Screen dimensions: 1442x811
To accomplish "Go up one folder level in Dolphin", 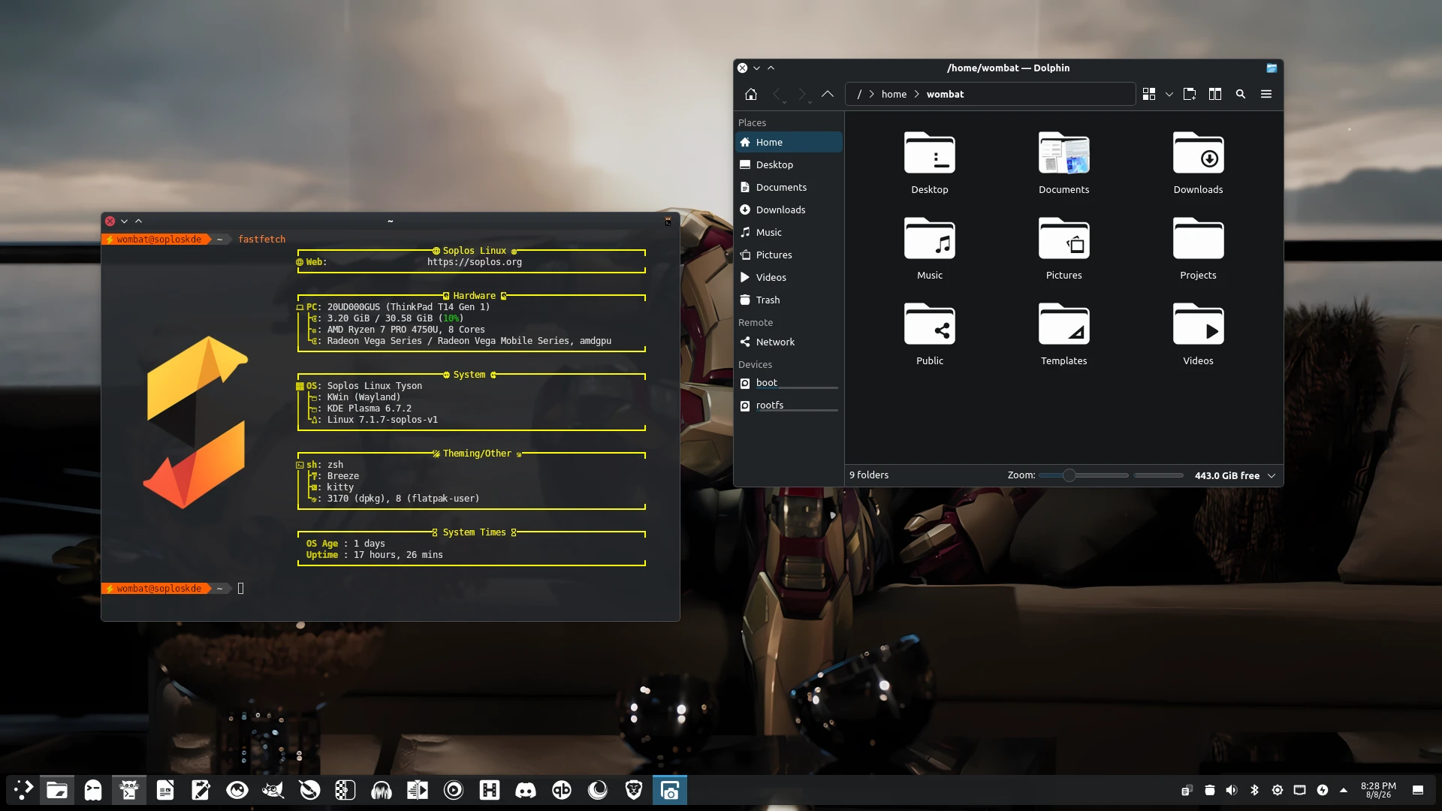I will [828, 94].
